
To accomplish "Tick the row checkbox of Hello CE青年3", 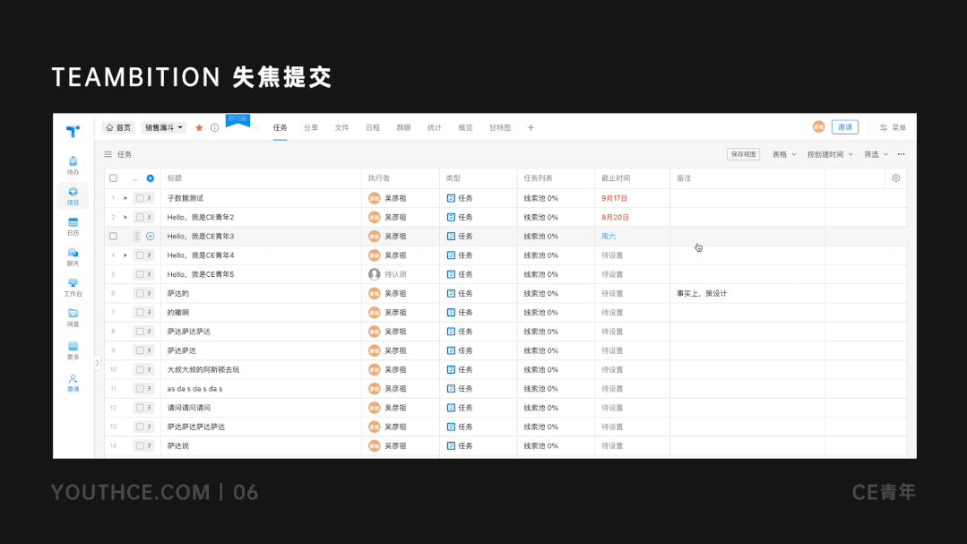I will pyautogui.click(x=114, y=237).
